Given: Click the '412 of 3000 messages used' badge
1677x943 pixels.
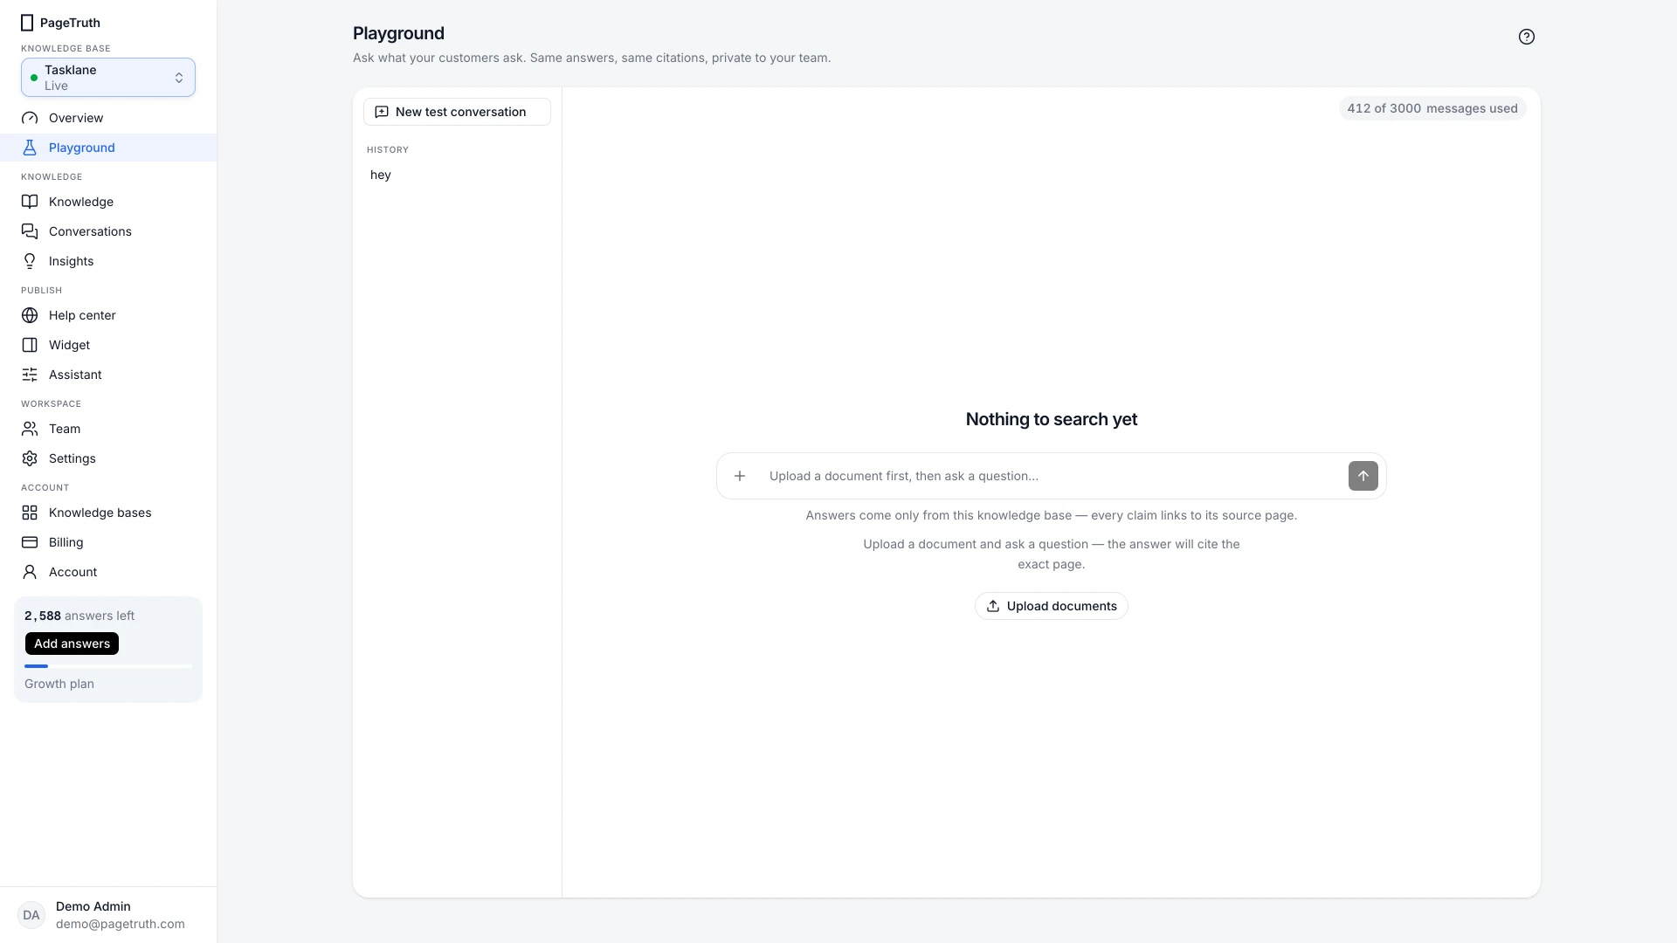Looking at the screenshot, I should click(x=1432, y=108).
